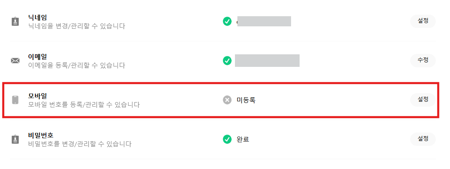This screenshot has height=169, width=450.
Task: Click the gray X icon beside 미등록
Action: 227,100
